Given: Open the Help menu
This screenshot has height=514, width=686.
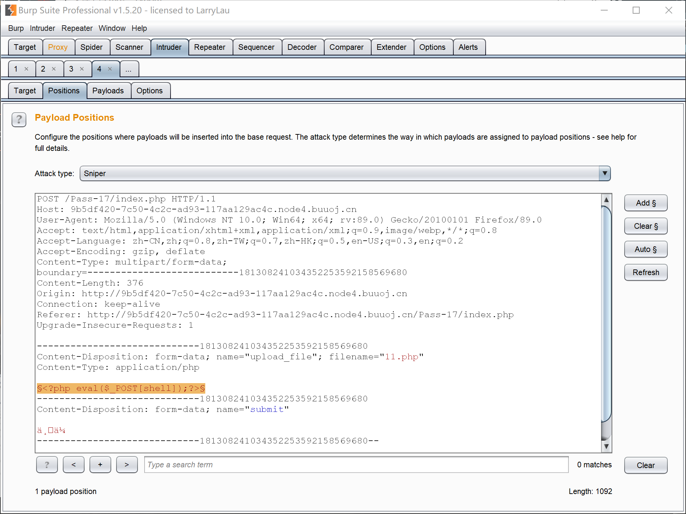Looking at the screenshot, I should tap(139, 28).
